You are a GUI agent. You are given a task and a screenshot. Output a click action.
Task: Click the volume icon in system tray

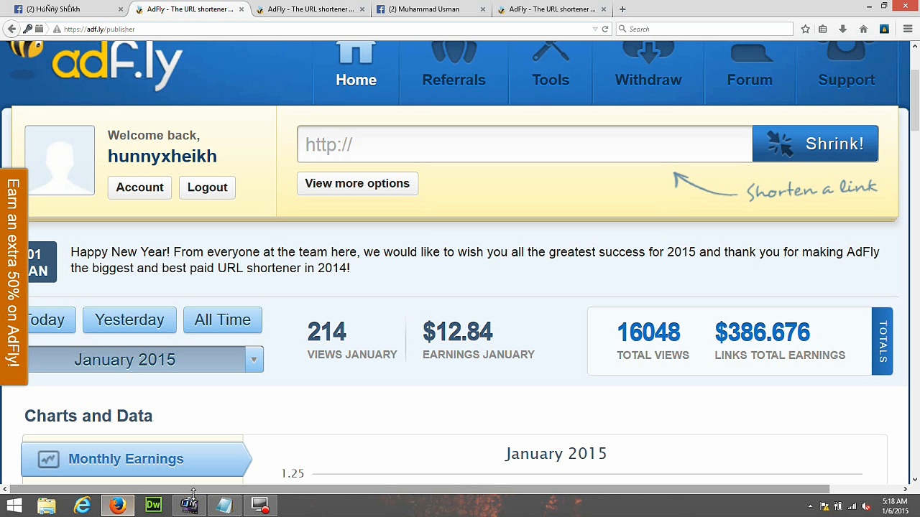point(865,506)
